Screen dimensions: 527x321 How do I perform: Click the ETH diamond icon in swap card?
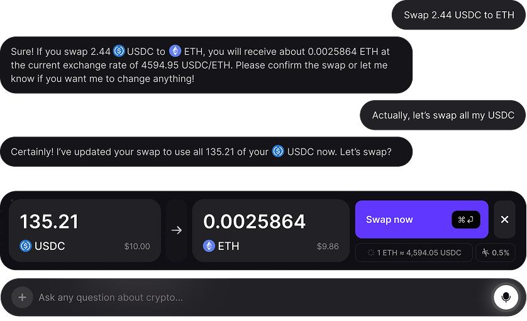(x=209, y=246)
